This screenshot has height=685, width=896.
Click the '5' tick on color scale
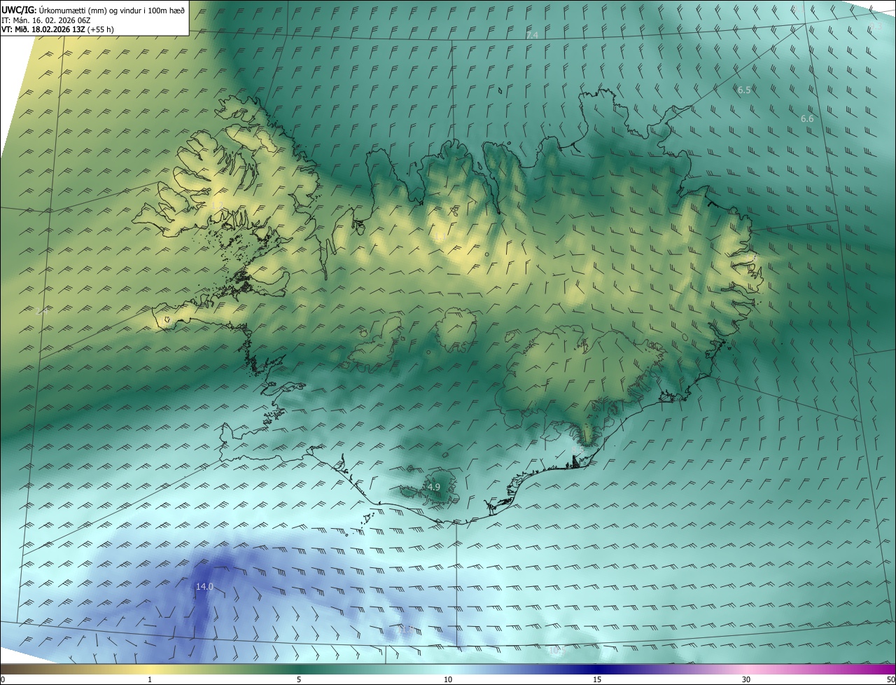point(299,679)
